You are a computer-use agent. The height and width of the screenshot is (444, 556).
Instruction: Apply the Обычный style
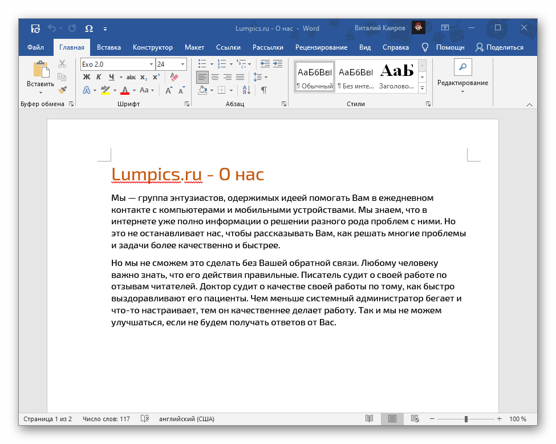pos(315,76)
